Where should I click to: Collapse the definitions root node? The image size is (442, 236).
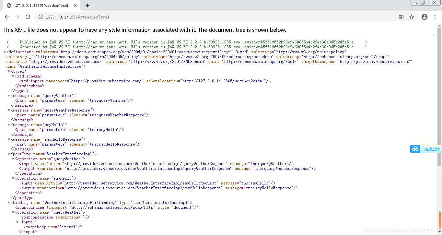[5, 52]
